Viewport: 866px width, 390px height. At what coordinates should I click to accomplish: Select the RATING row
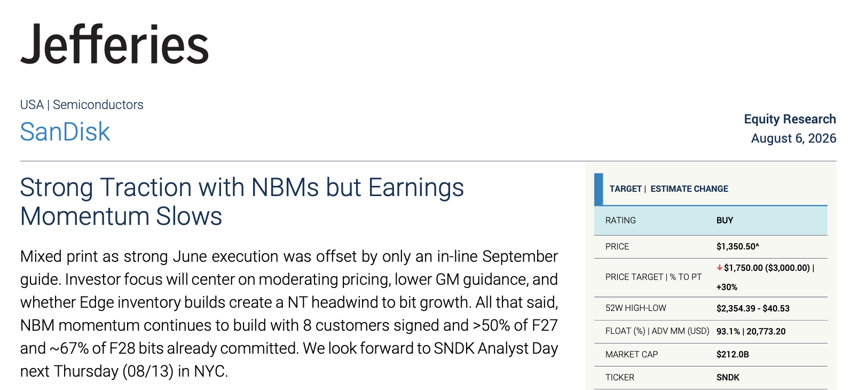(711, 221)
